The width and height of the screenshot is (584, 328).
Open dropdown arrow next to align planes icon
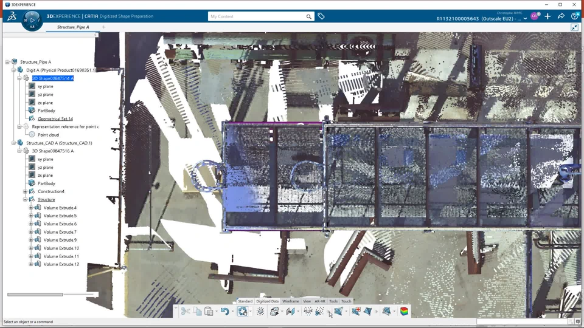(298, 312)
